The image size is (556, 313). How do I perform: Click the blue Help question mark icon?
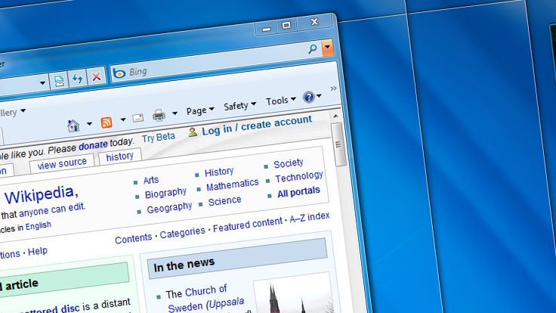tap(309, 97)
